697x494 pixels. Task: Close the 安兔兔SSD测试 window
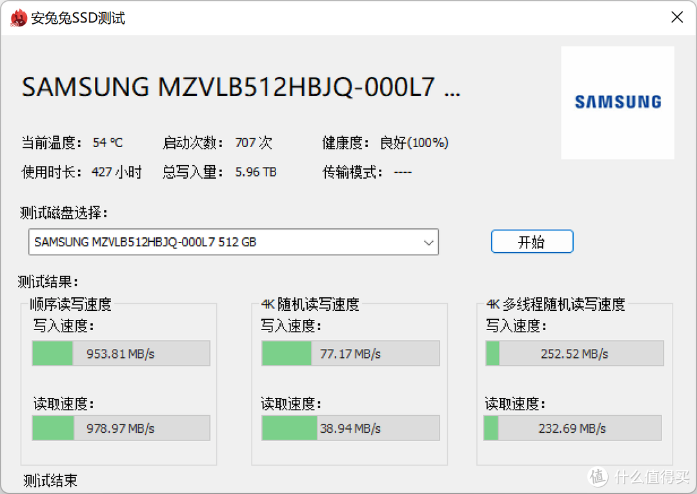click(x=677, y=17)
